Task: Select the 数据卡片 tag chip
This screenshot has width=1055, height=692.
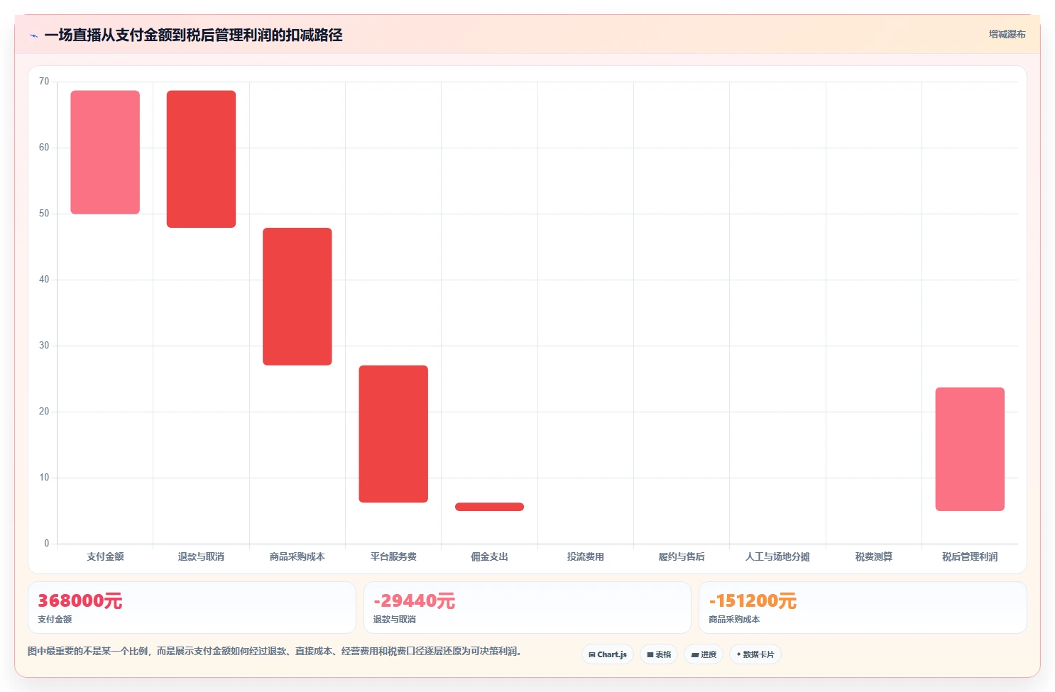Action: (755, 654)
